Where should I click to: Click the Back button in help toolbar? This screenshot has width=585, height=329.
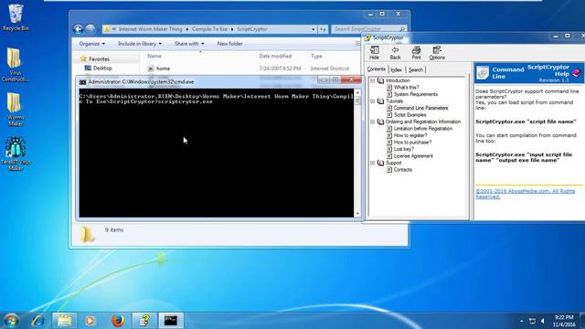click(395, 53)
